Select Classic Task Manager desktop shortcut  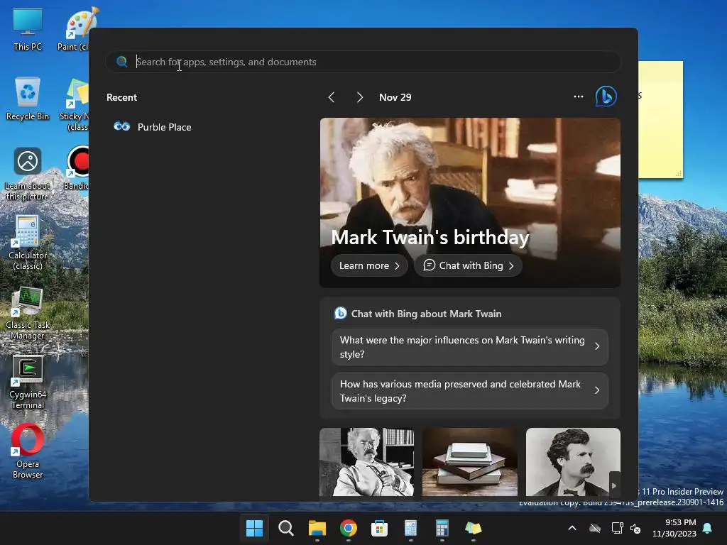[28, 313]
